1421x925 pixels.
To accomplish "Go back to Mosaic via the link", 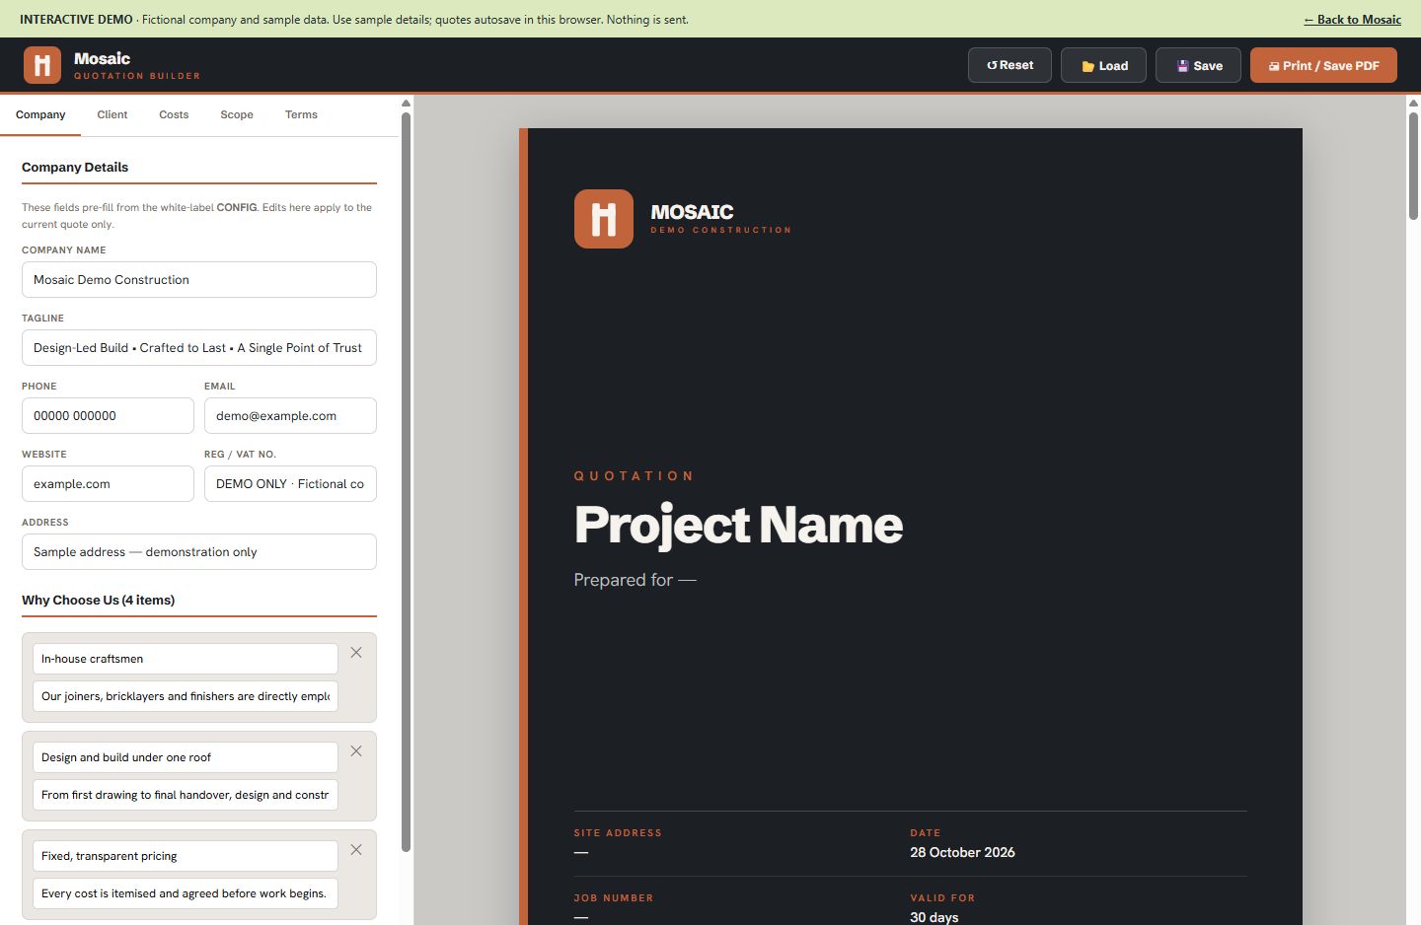I will (1352, 20).
